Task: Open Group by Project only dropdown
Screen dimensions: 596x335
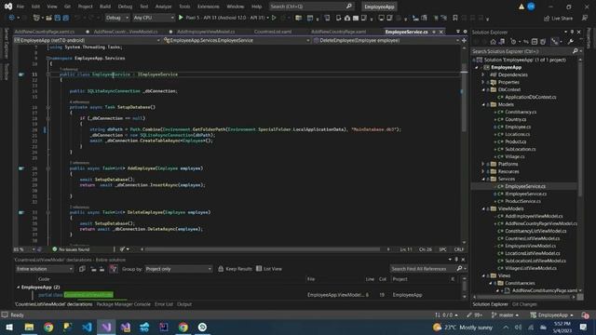Action: coord(178,269)
